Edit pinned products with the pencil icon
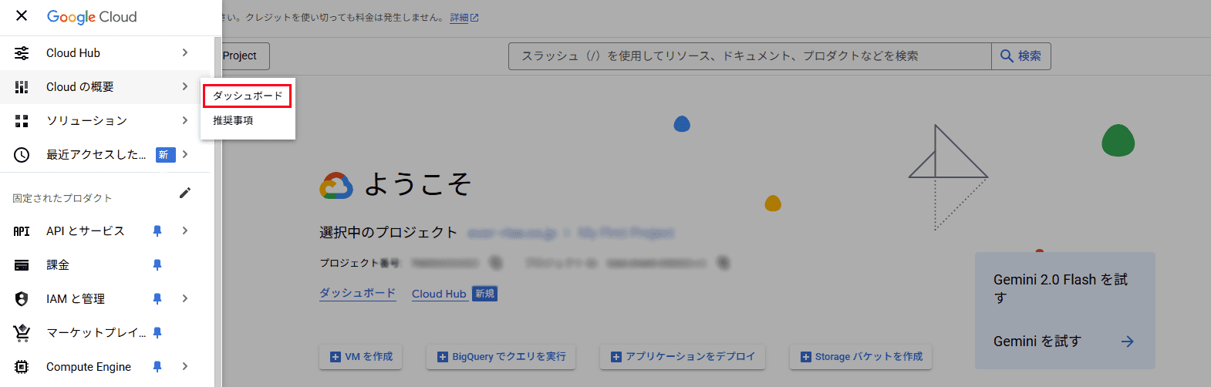Viewport: 1211px width, 387px height. coord(185,193)
